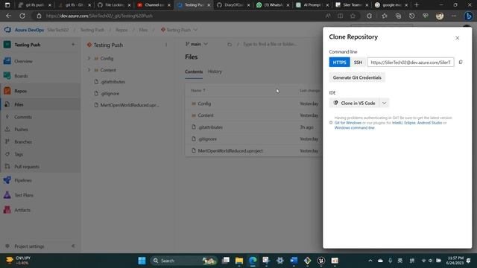Open .gitignore in the file list

(207, 139)
